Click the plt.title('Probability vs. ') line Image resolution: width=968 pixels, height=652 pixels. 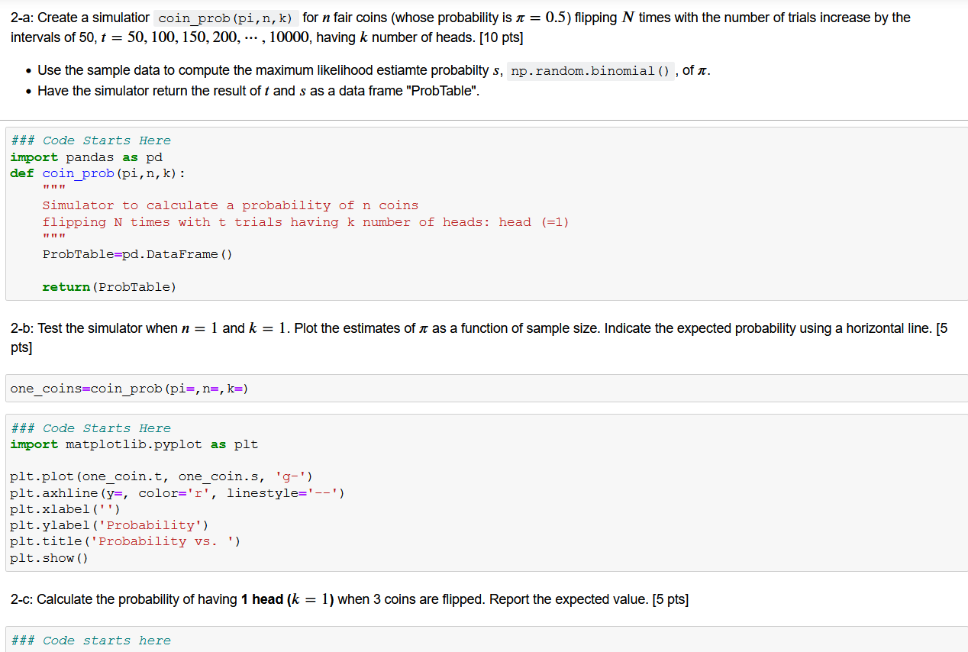coord(126,541)
